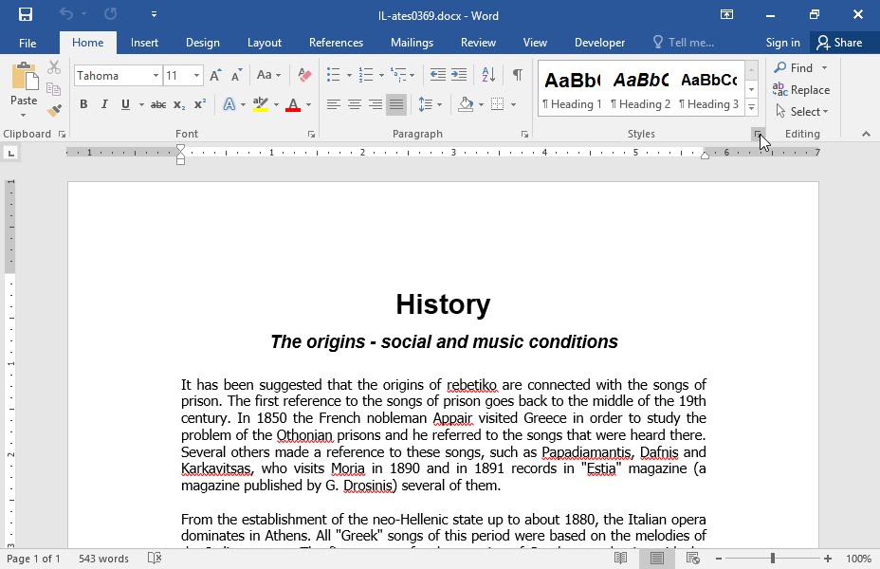This screenshot has height=569, width=880.
Task: Click the Find button
Action: [794, 68]
